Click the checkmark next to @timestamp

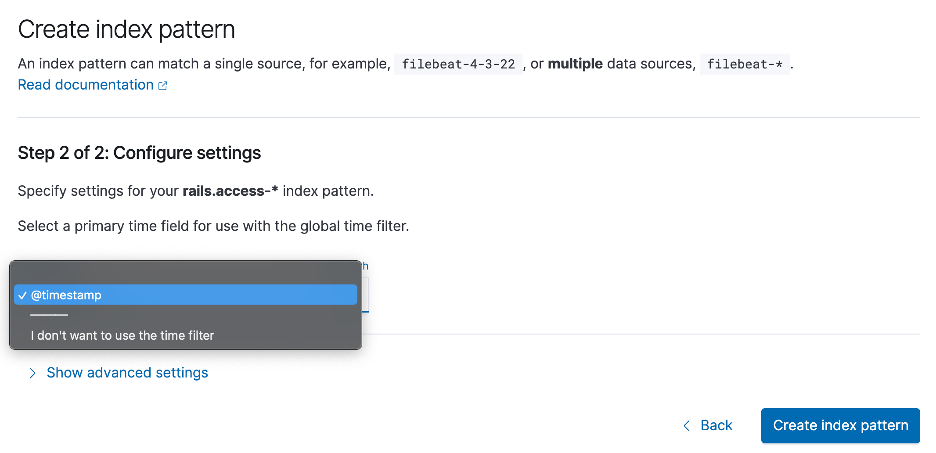(x=22, y=295)
